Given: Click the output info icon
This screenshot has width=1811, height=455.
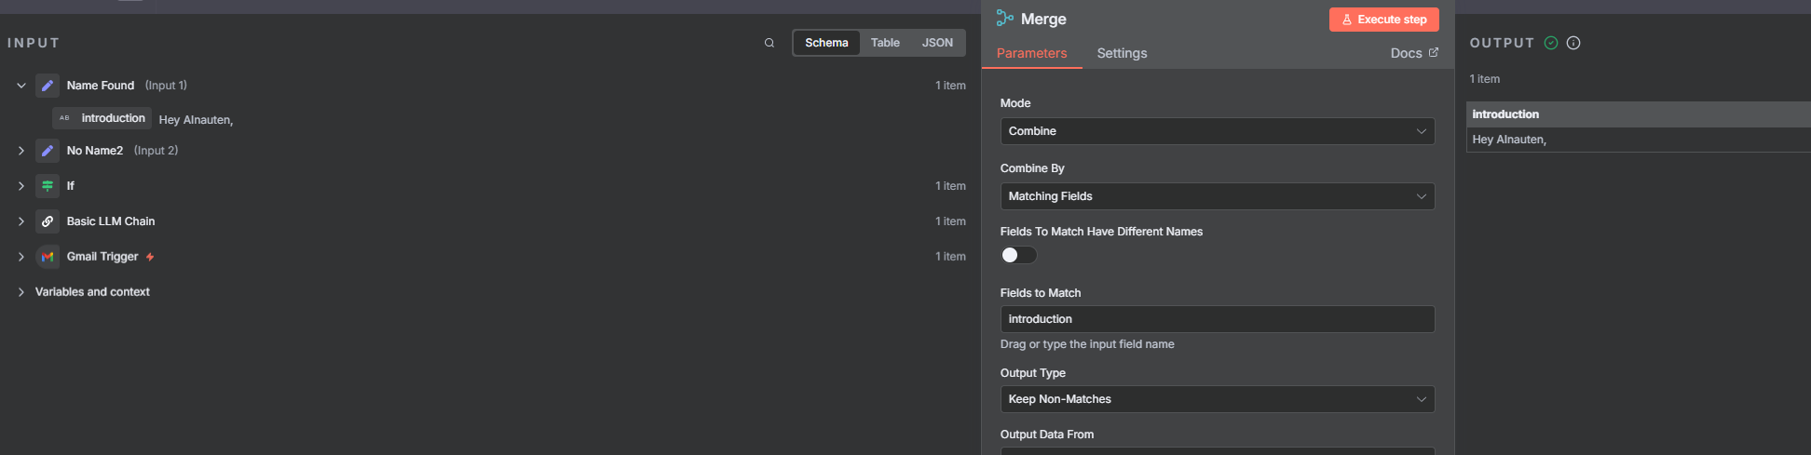Looking at the screenshot, I should tap(1573, 43).
